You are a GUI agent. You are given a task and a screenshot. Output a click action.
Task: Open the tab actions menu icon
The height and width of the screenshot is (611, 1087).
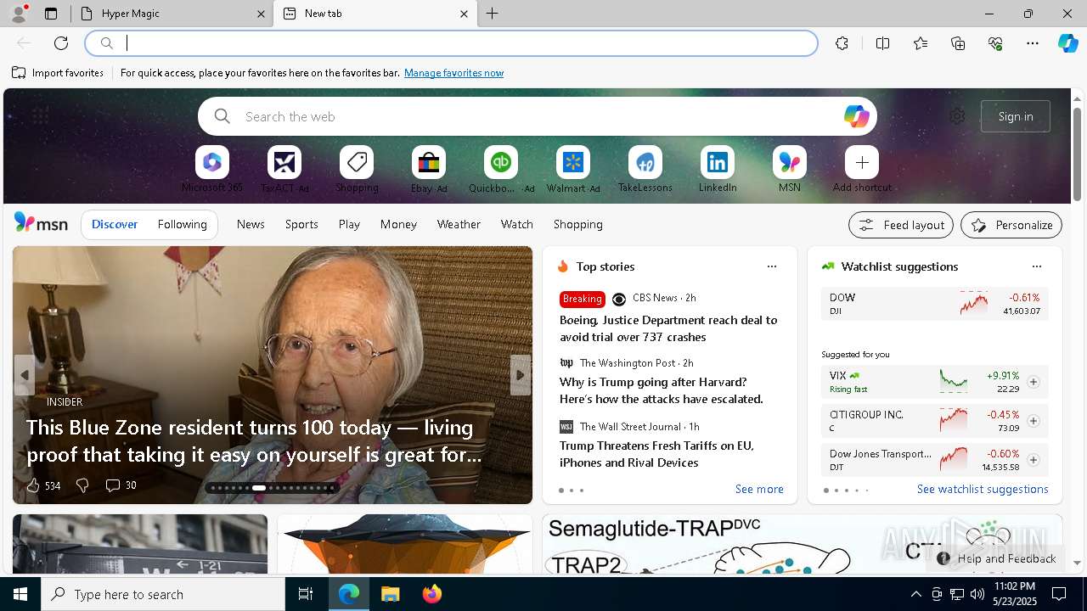point(51,14)
